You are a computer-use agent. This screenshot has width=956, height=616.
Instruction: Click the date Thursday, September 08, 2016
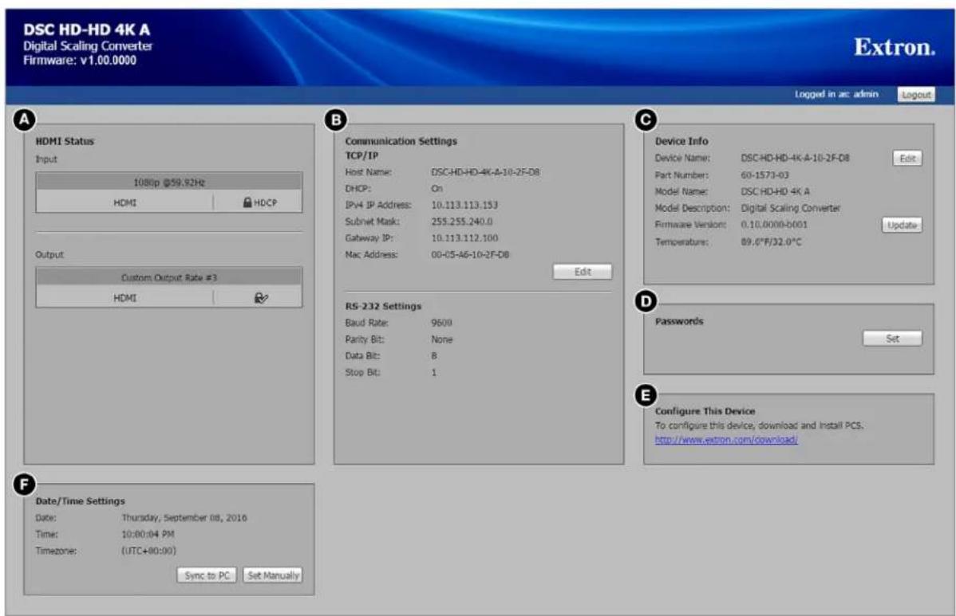(184, 517)
